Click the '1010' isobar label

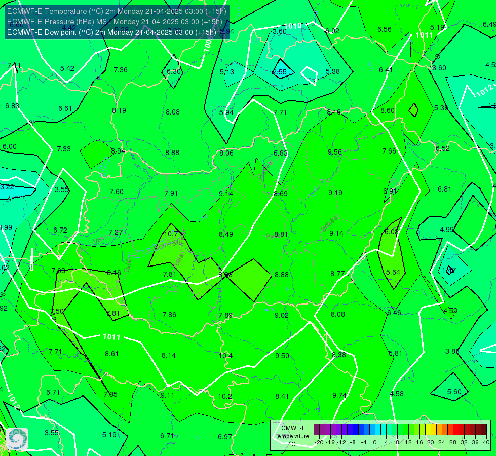293,26
